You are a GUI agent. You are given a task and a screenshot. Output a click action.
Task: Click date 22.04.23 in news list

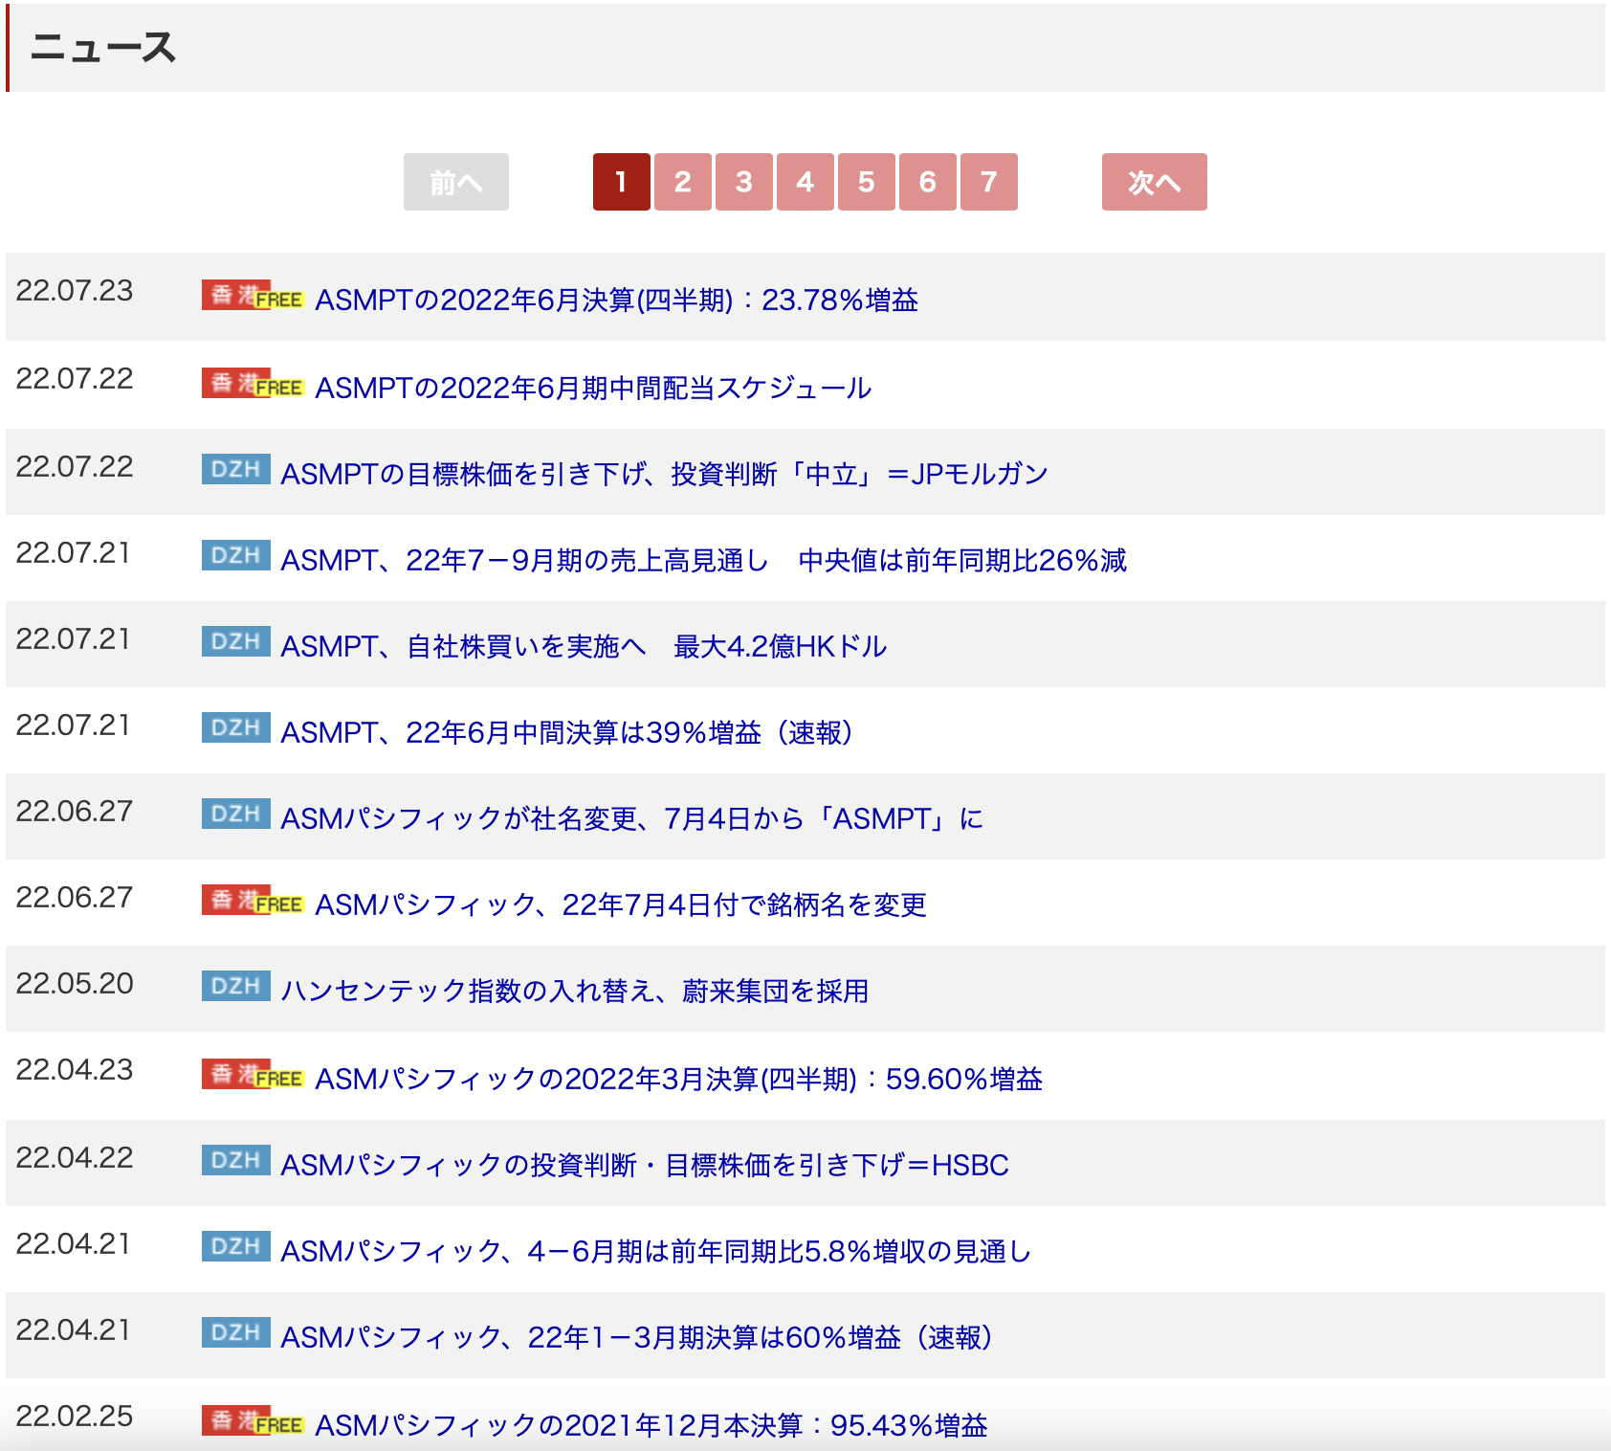(75, 1070)
